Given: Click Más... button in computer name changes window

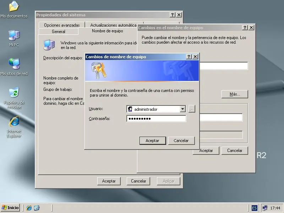Looking at the screenshot, I should 235,94.
